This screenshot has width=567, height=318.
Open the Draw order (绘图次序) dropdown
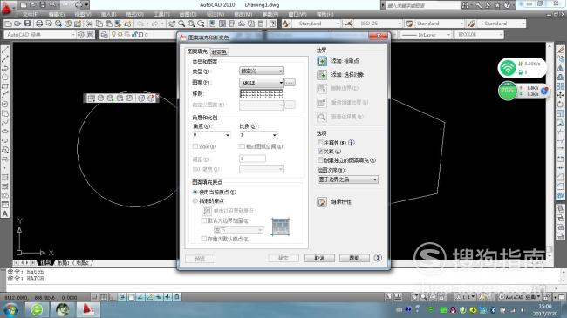347,179
